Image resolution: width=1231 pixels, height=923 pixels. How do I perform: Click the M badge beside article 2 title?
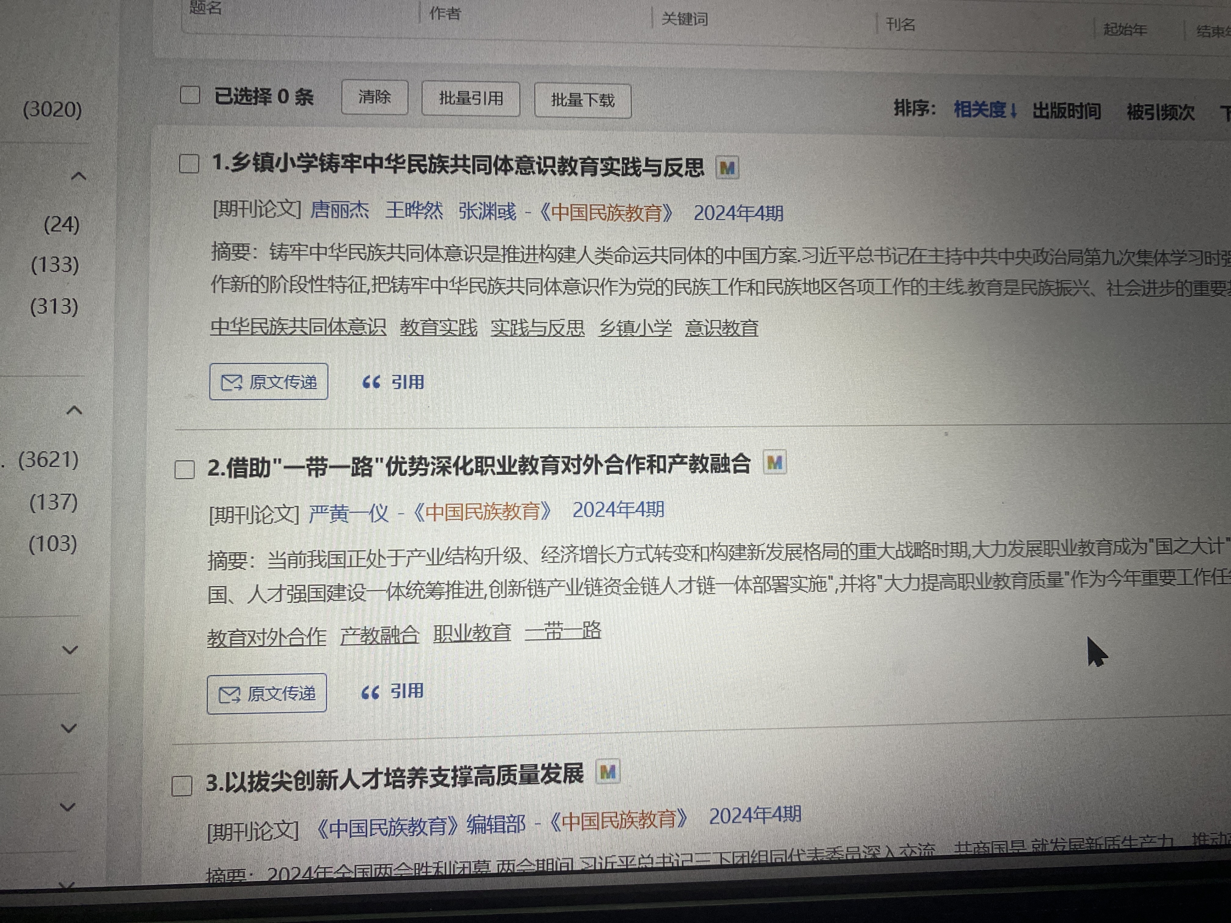click(x=774, y=462)
